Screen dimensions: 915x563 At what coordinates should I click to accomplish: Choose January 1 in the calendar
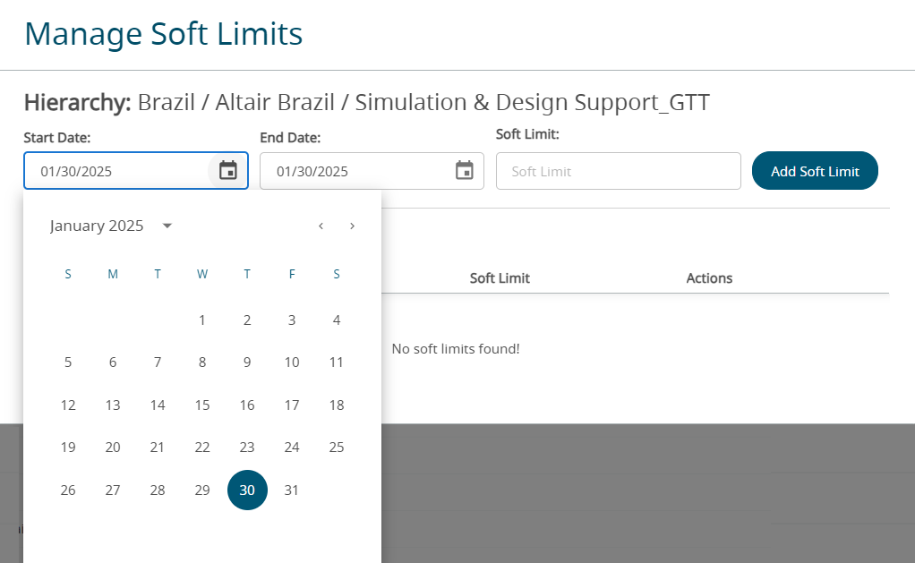coord(202,320)
